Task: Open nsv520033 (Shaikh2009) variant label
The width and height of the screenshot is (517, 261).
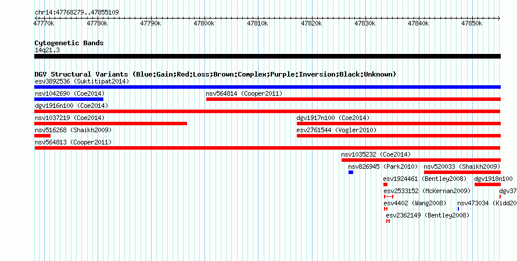Action: [462, 166]
